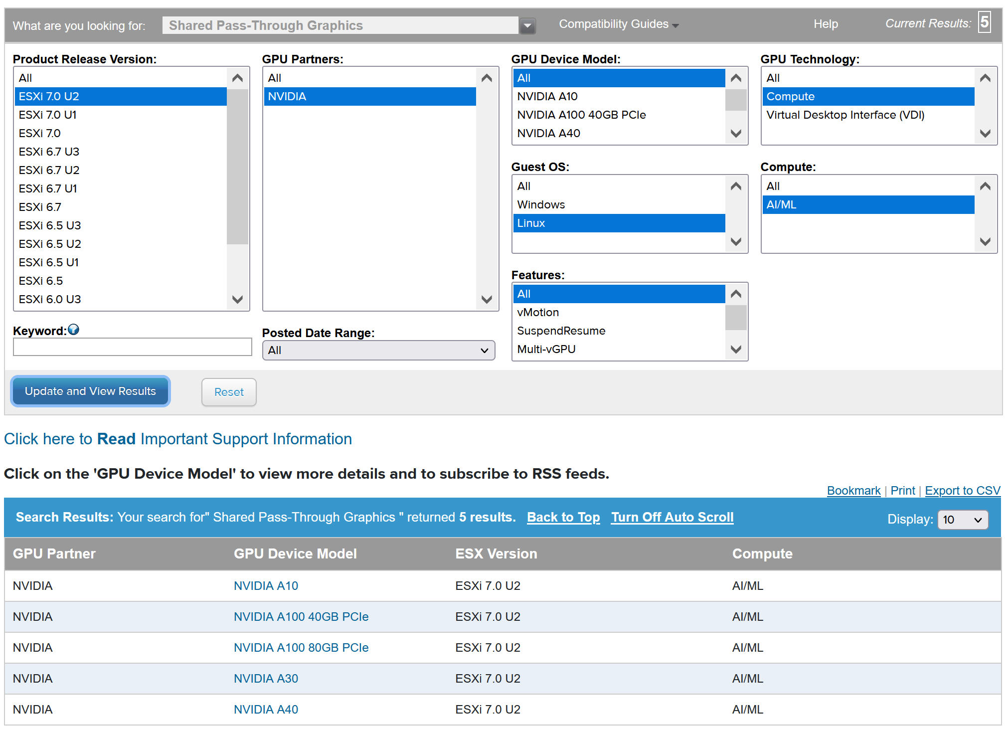The height and width of the screenshot is (730, 1007).
Task: Open the Posted Date Range dropdown
Action: pyautogui.click(x=379, y=350)
